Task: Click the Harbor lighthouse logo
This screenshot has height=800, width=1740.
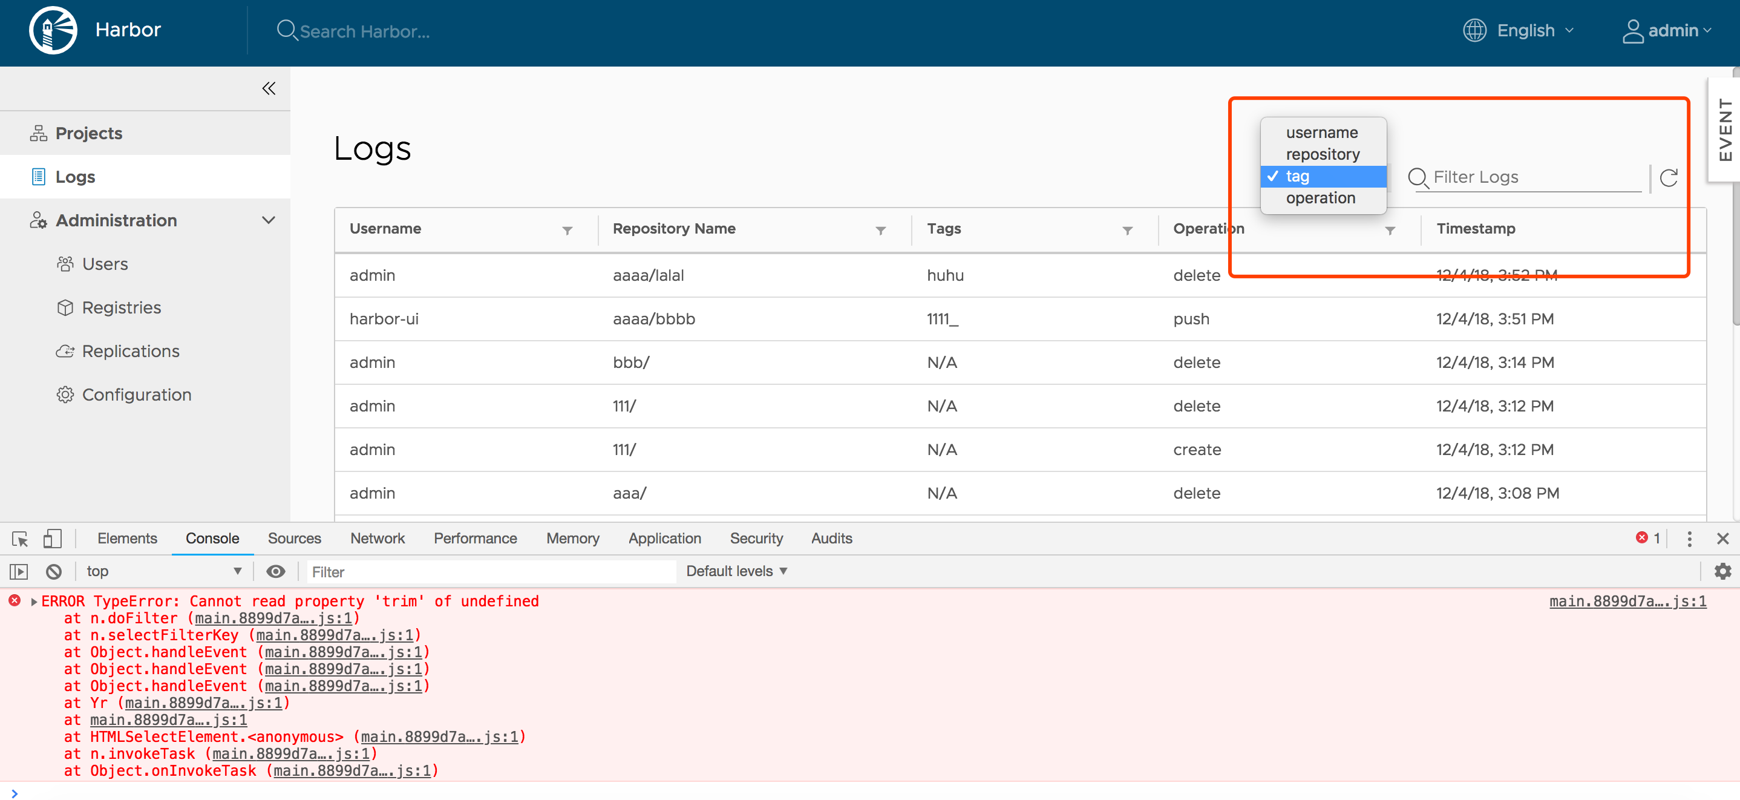Action: click(x=53, y=30)
